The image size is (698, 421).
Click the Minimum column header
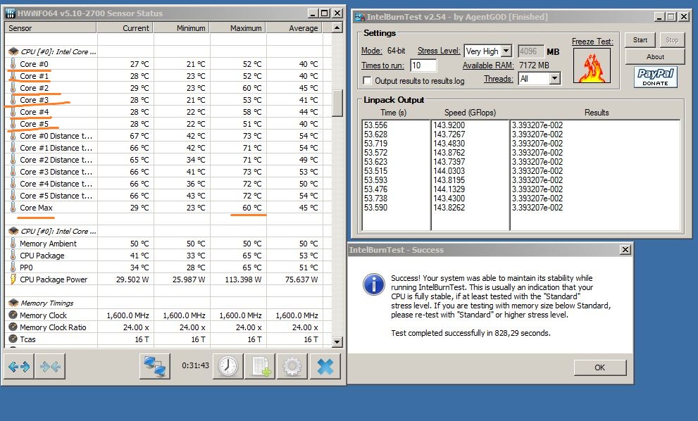coord(181,28)
